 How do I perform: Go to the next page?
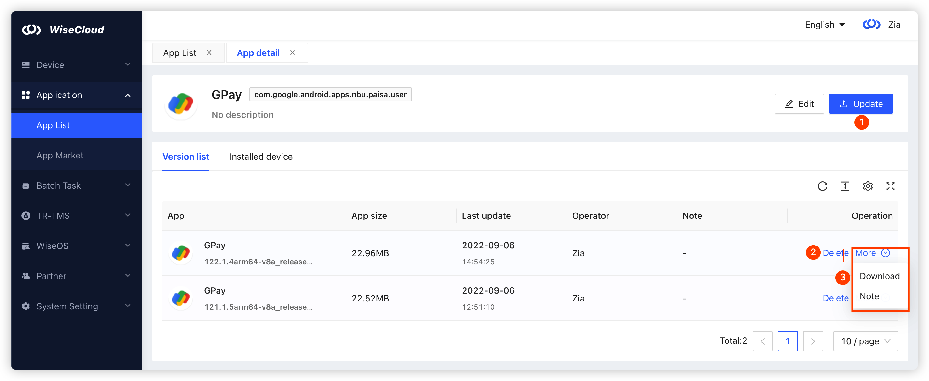tap(813, 341)
